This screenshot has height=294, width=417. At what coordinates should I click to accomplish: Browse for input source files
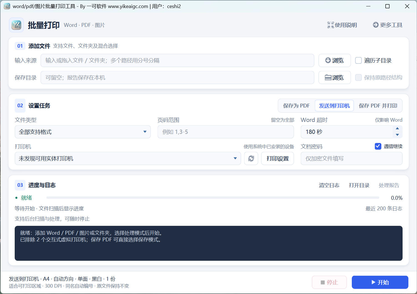pos(335,60)
